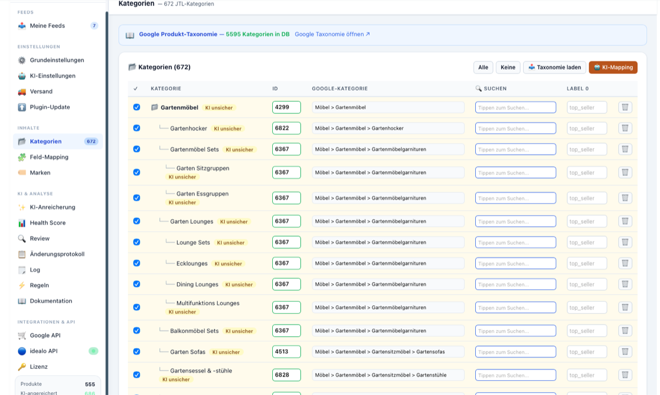The image size is (660, 395).
Task: Uncheck the Gartenhocker row checkbox
Action: [136, 128]
